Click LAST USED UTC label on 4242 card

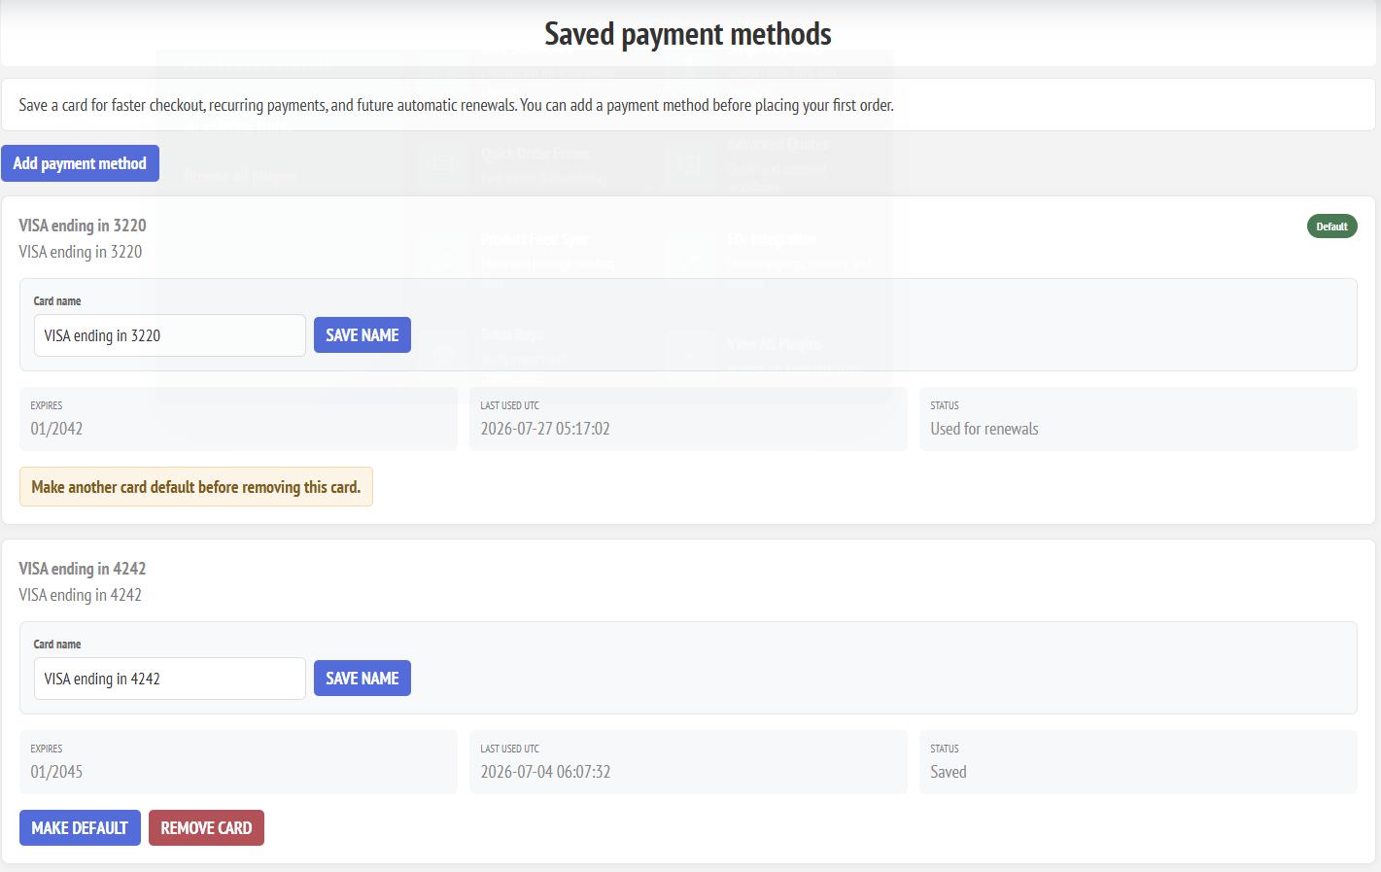point(510,749)
